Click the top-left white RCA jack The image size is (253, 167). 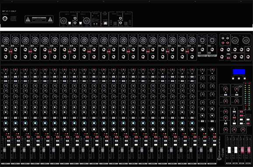pos(223,38)
